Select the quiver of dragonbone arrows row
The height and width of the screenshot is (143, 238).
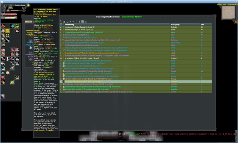click(136, 92)
